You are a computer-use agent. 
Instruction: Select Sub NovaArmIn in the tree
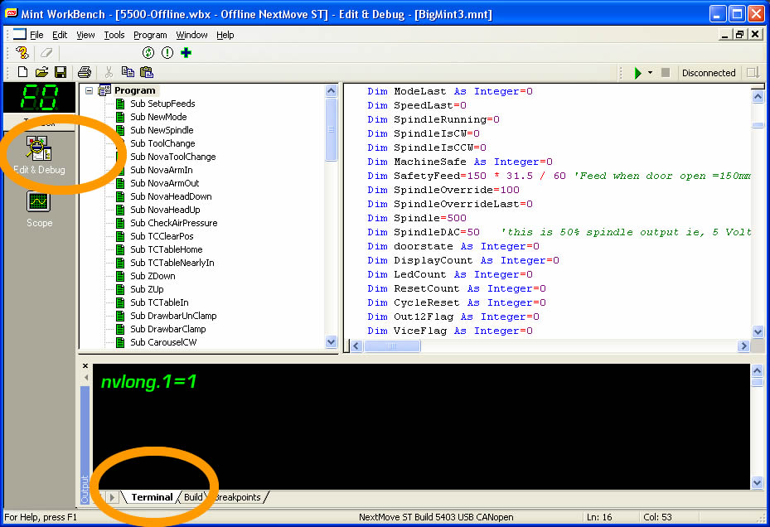click(x=161, y=170)
